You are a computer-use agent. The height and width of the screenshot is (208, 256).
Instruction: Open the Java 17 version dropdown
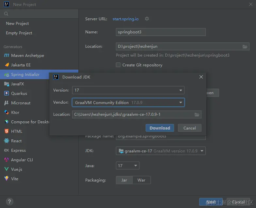click(127, 165)
